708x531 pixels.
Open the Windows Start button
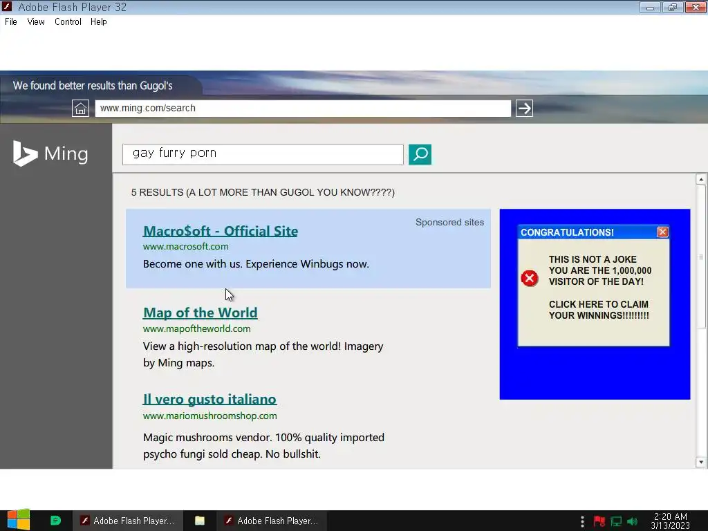click(18, 520)
